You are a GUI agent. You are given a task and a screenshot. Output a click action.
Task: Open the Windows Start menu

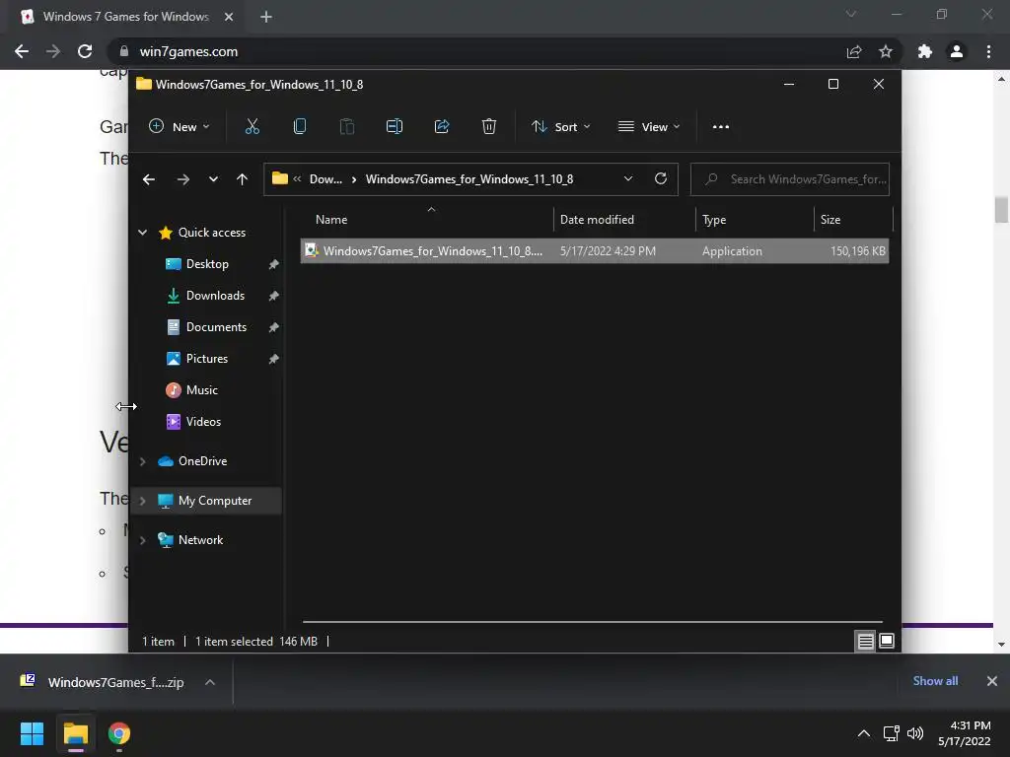pyautogui.click(x=32, y=733)
